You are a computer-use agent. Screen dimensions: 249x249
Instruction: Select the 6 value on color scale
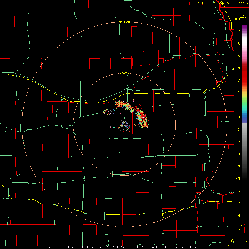tap(239, 43)
